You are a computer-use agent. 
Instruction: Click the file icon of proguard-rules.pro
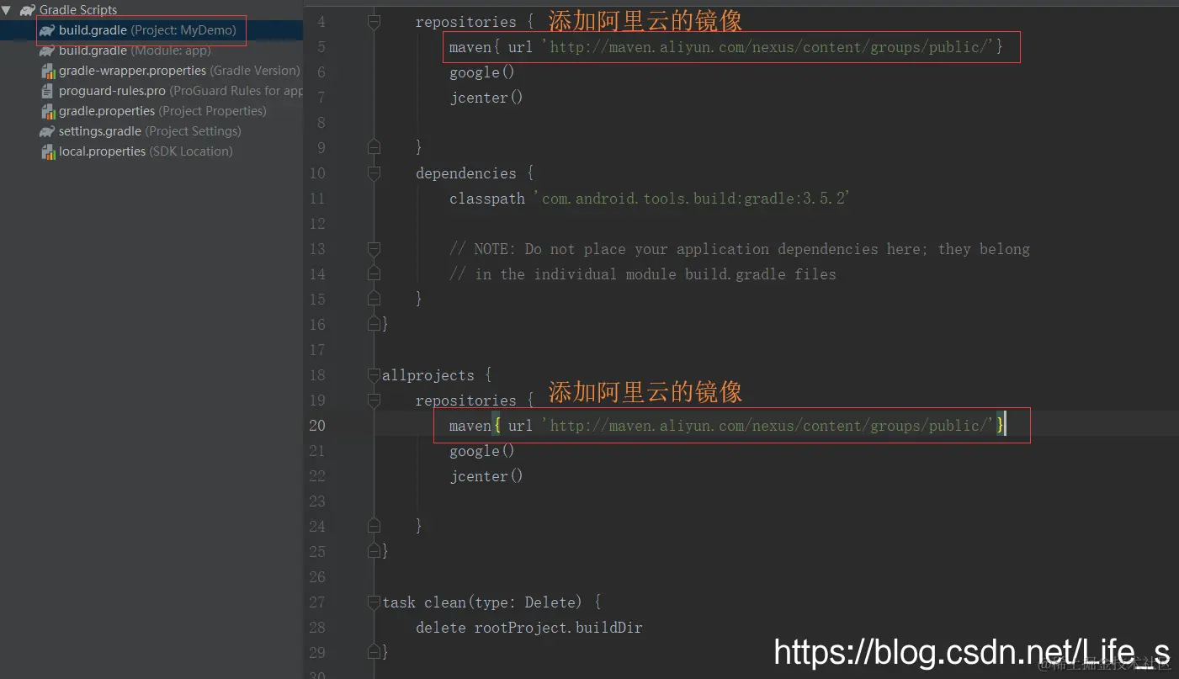click(x=49, y=91)
